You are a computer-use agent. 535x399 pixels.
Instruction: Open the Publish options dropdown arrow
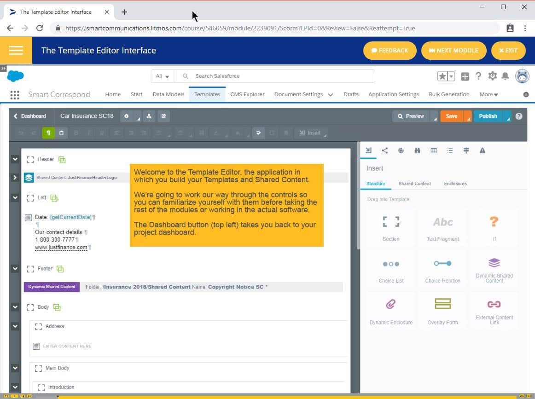pos(508,116)
